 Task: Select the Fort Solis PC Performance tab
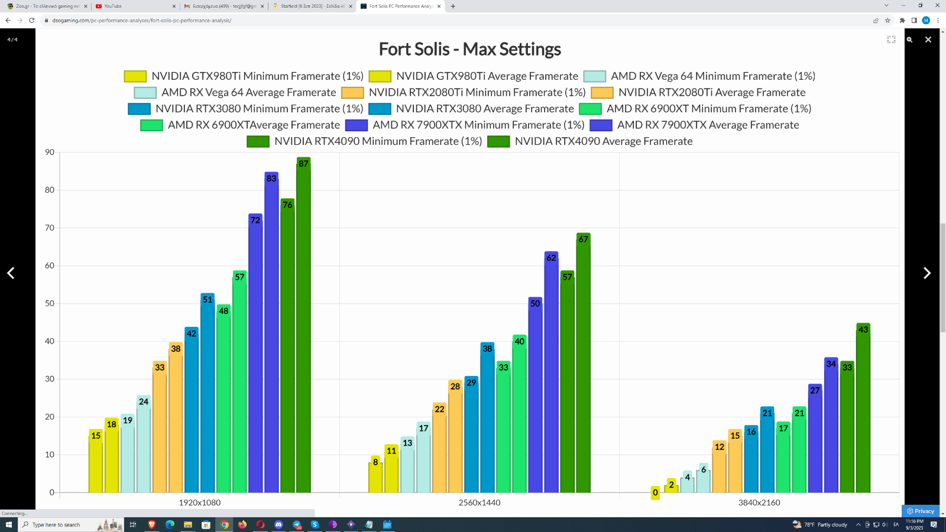point(401,7)
